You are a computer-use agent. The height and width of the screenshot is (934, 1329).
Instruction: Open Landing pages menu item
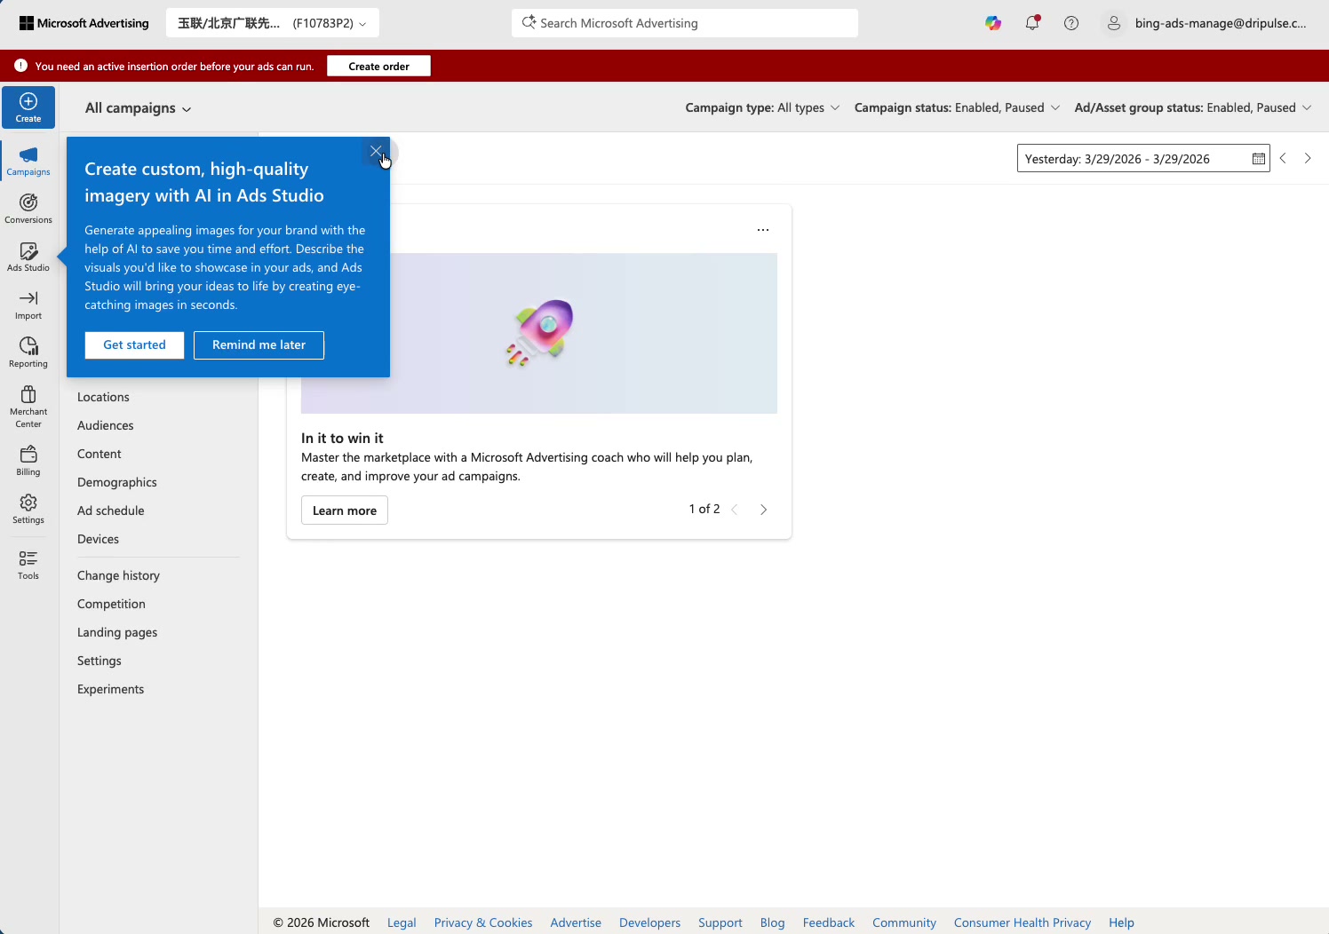(117, 632)
